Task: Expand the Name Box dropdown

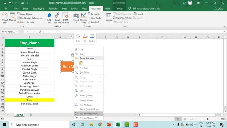Action: (17, 32)
